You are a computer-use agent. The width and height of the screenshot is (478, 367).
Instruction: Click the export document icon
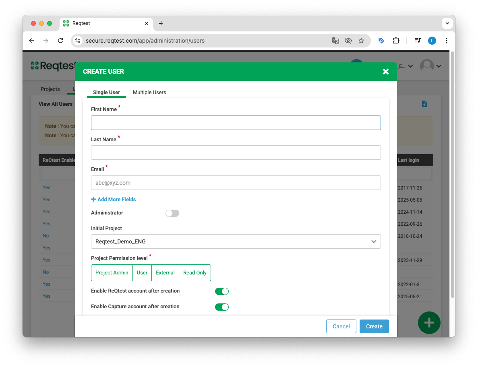(424, 104)
